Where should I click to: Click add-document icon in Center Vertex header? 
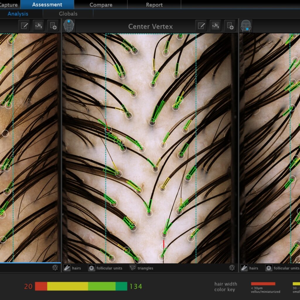pos(230,26)
